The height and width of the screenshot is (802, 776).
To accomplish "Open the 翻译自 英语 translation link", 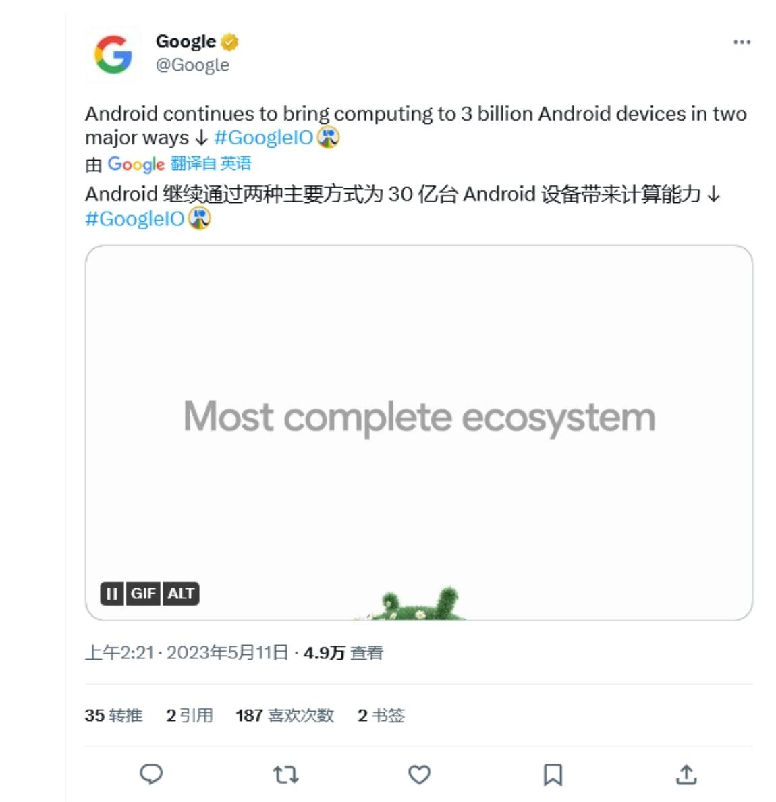I will 211,164.
